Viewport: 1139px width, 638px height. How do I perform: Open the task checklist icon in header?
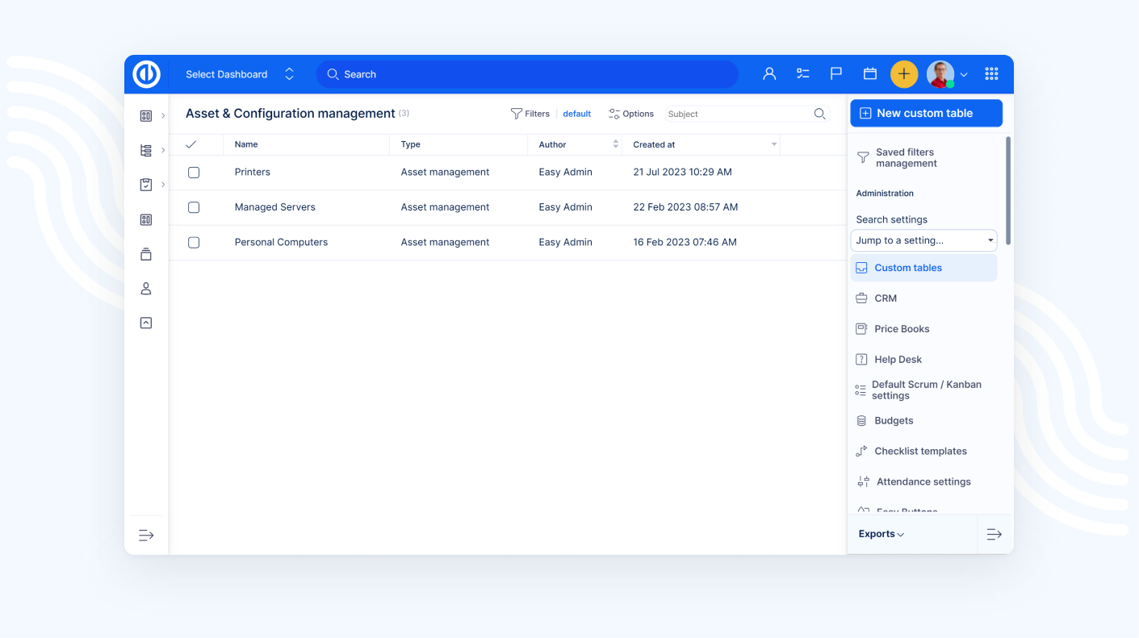(x=802, y=74)
